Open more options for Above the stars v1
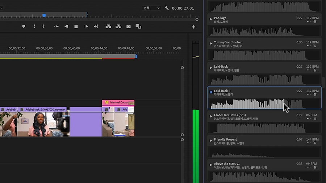 [x=309, y=167]
